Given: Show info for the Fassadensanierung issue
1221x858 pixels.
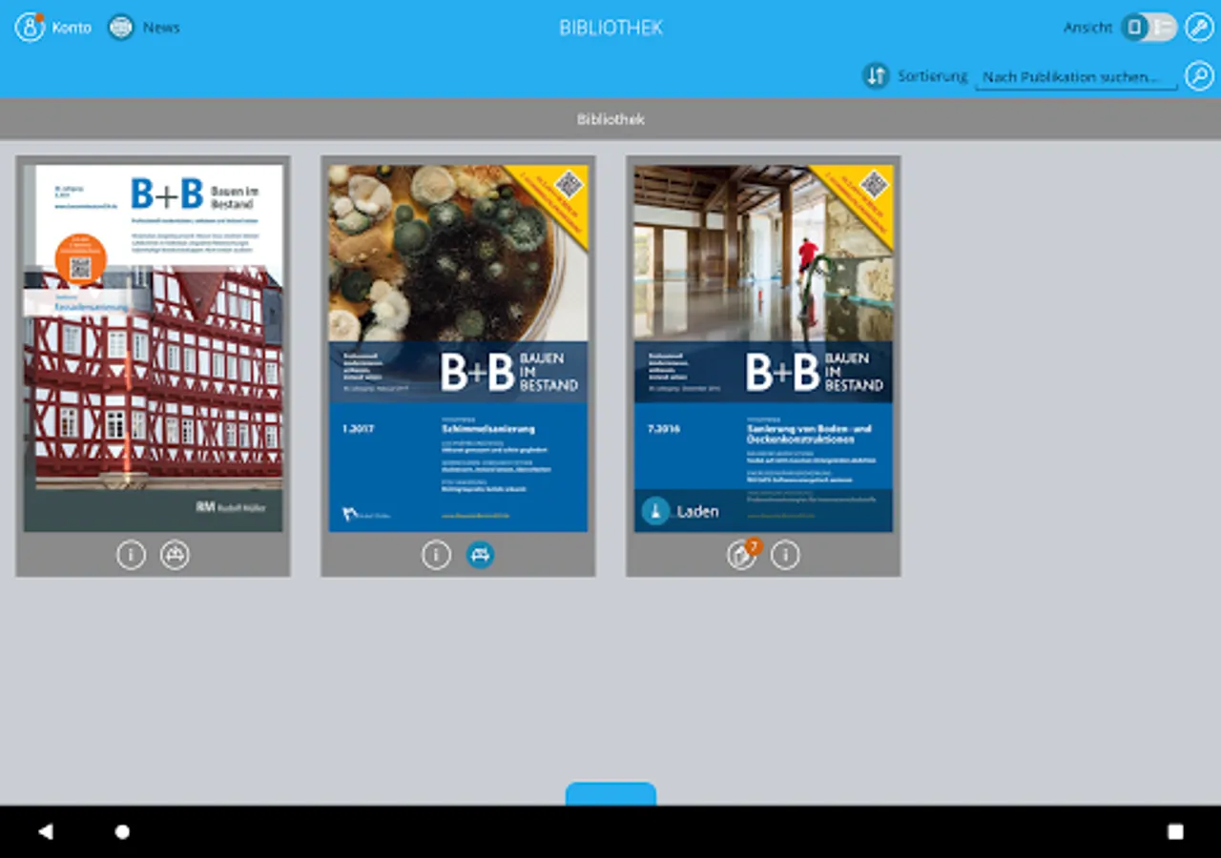Looking at the screenshot, I should [x=131, y=554].
